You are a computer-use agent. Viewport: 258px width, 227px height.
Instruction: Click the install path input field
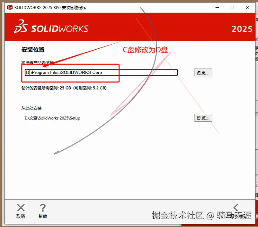[101, 72]
